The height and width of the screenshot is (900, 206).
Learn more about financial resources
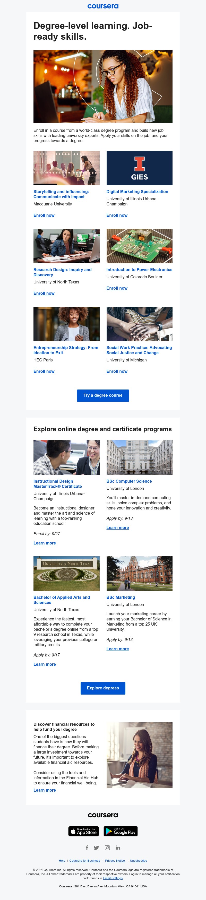pyautogui.click(x=45, y=790)
